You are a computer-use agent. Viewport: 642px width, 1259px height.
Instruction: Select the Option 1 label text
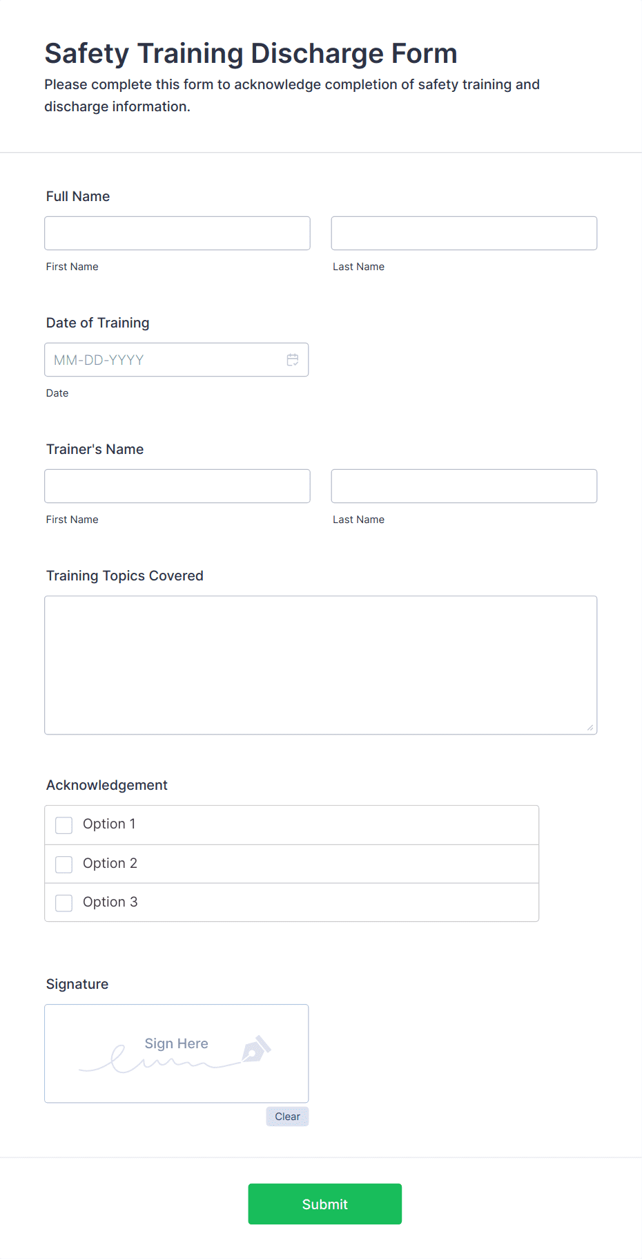109,824
